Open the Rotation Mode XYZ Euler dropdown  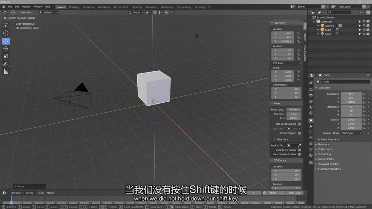click(x=351, y=133)
